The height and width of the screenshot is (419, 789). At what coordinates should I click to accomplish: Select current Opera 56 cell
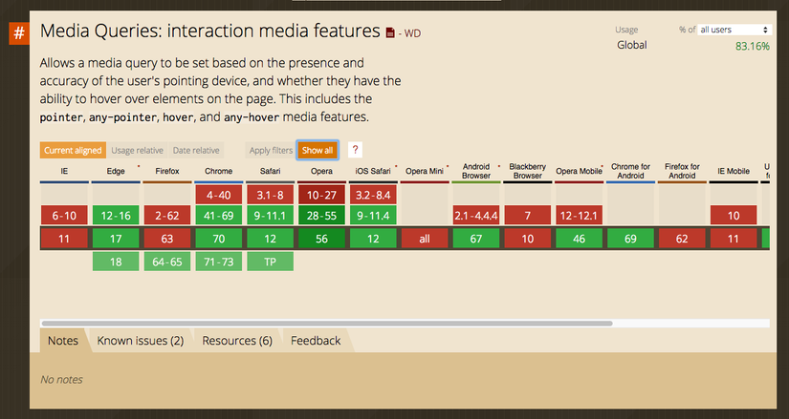coord(321,239)
